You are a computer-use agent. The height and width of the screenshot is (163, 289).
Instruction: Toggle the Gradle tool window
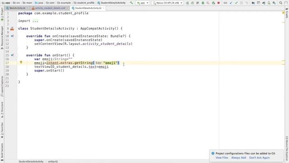click(x=287, y=13)
